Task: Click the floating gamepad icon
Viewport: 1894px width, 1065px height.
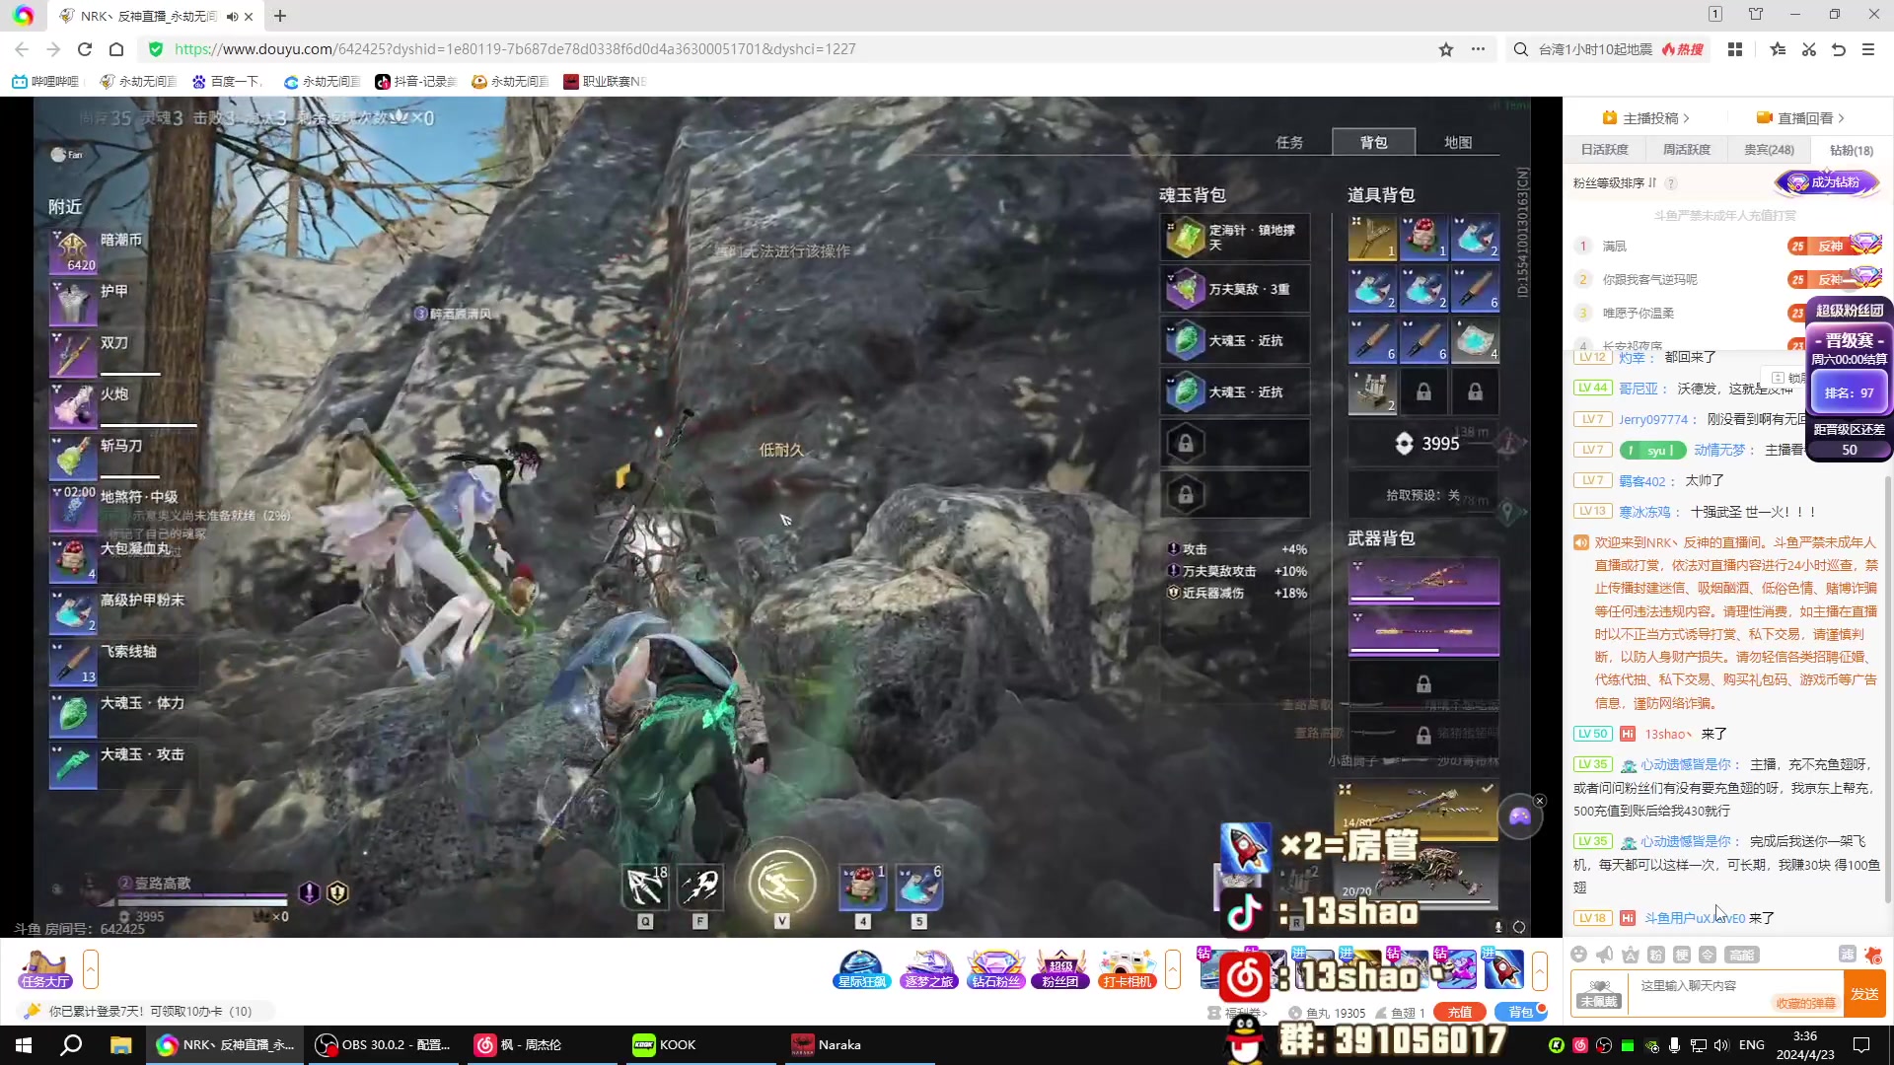Action: [1519, 816]
